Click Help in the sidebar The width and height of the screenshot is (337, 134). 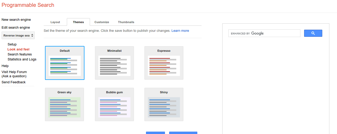5,66
